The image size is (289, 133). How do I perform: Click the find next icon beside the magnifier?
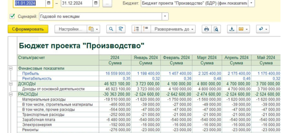pos(121,29)
